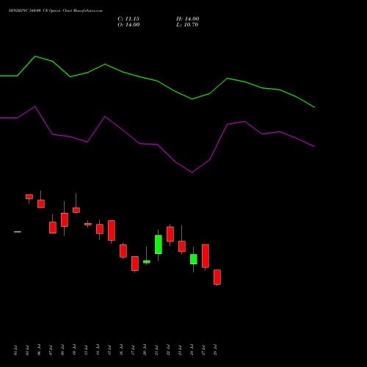The width and height of the screenshot is (367, 367).
Task: Click the 15 Jul date label
Action: click(109, 350)
